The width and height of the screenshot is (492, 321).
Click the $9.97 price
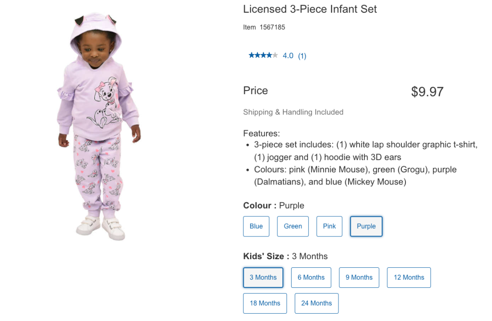(x=427, y=92)
